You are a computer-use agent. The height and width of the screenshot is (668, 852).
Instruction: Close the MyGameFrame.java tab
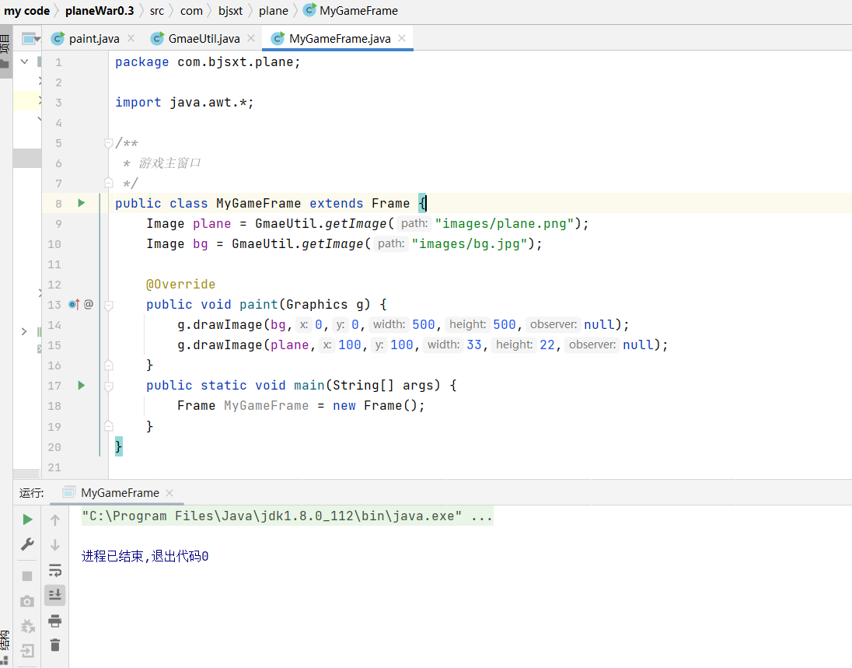[402, 38]
